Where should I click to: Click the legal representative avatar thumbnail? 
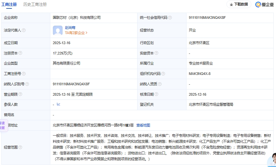click(58, 30)
